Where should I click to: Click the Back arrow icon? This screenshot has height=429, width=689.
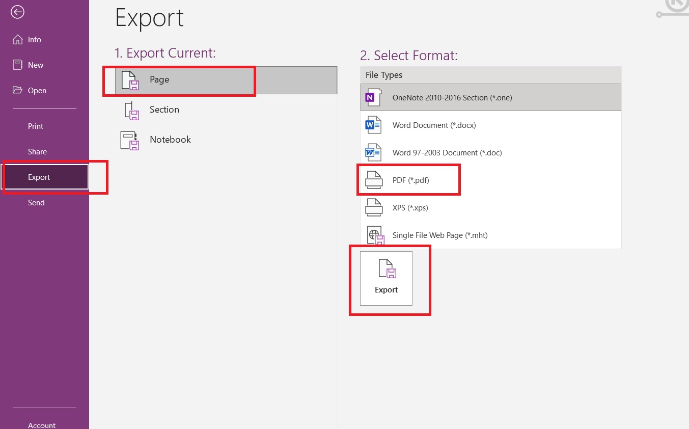coord(17,11)
